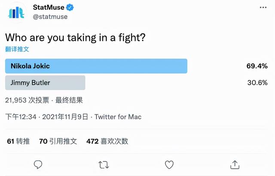Select the Nikola Jokic poll bar
Screen dimensions: 275x176
click(96, 66)
